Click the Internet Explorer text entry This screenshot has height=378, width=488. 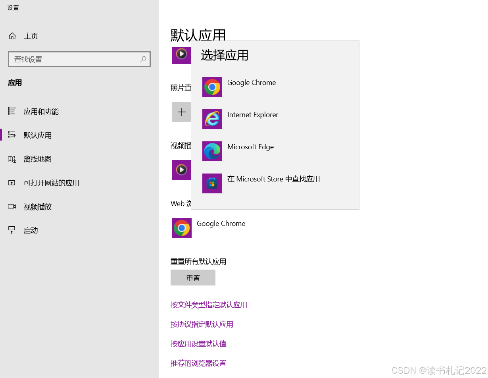(x=253, y=115)
